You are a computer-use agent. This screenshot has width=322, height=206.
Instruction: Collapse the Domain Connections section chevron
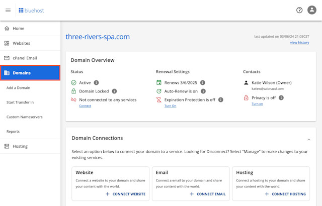tap(308, 140)
